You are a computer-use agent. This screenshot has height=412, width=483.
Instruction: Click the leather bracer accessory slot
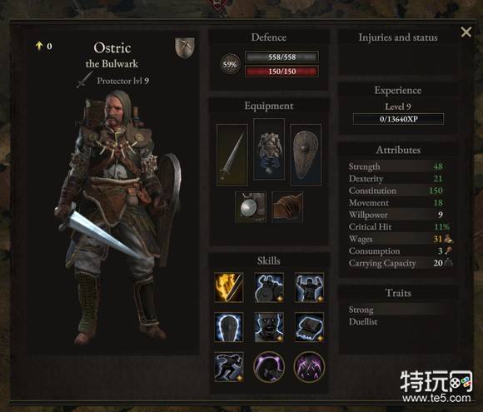(x=287, y=206)
